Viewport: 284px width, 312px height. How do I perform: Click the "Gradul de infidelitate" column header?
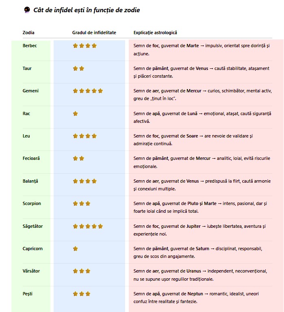[94, 33]
